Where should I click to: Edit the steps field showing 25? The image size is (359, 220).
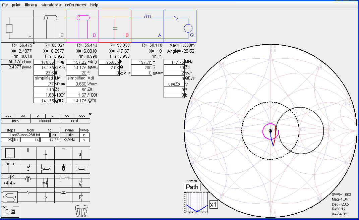point(7,140)
